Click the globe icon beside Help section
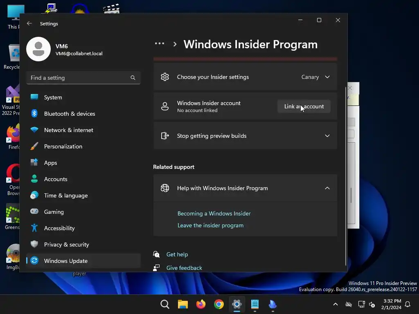419x314 pixels. tap(165, 188)
